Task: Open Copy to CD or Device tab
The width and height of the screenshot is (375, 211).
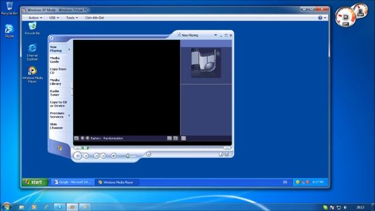Action: tap(59, 104)
